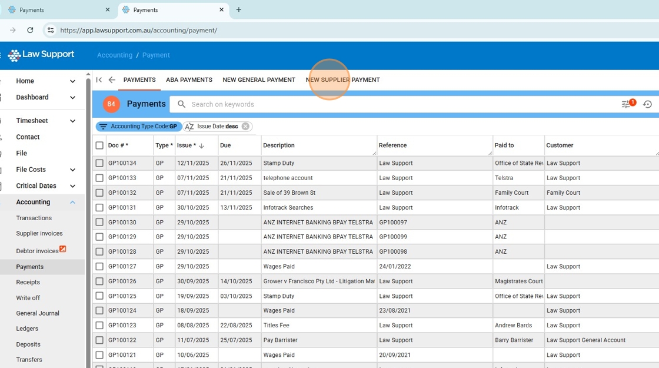Click the collapse-to-start icon beside the back arrow

click(x=99, y=79)
